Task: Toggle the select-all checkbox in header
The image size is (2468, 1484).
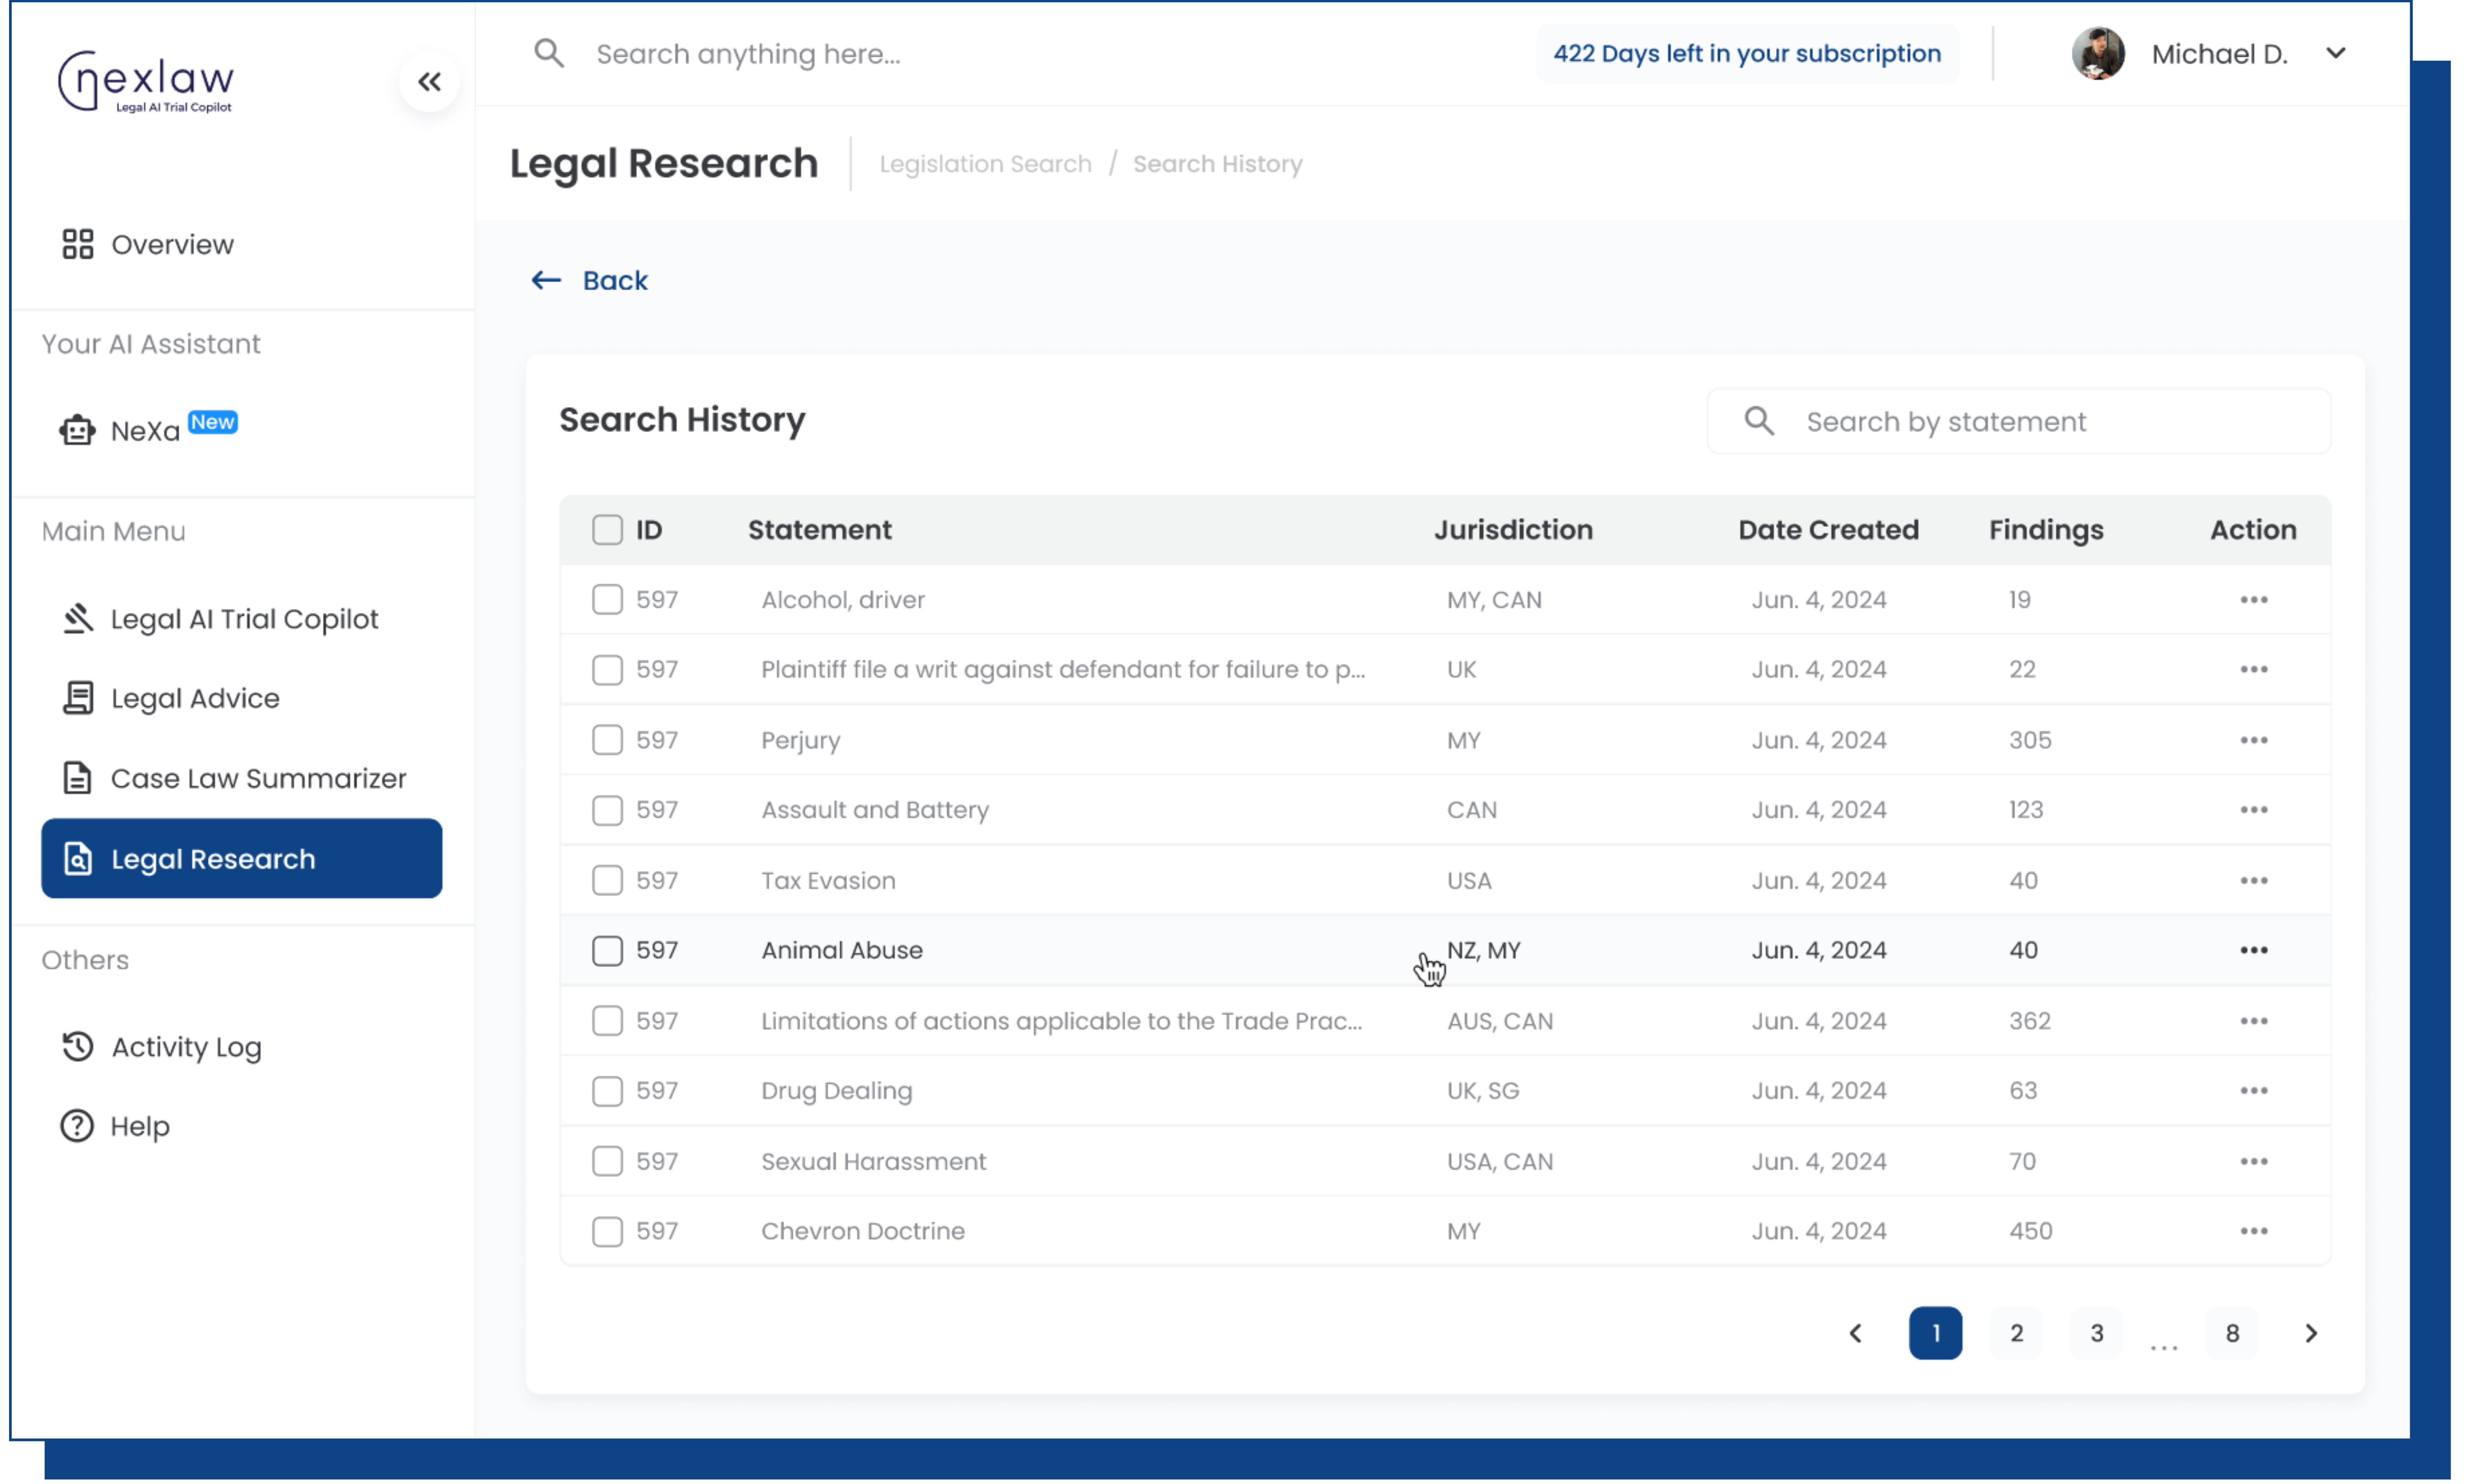Action: point(607,529)
